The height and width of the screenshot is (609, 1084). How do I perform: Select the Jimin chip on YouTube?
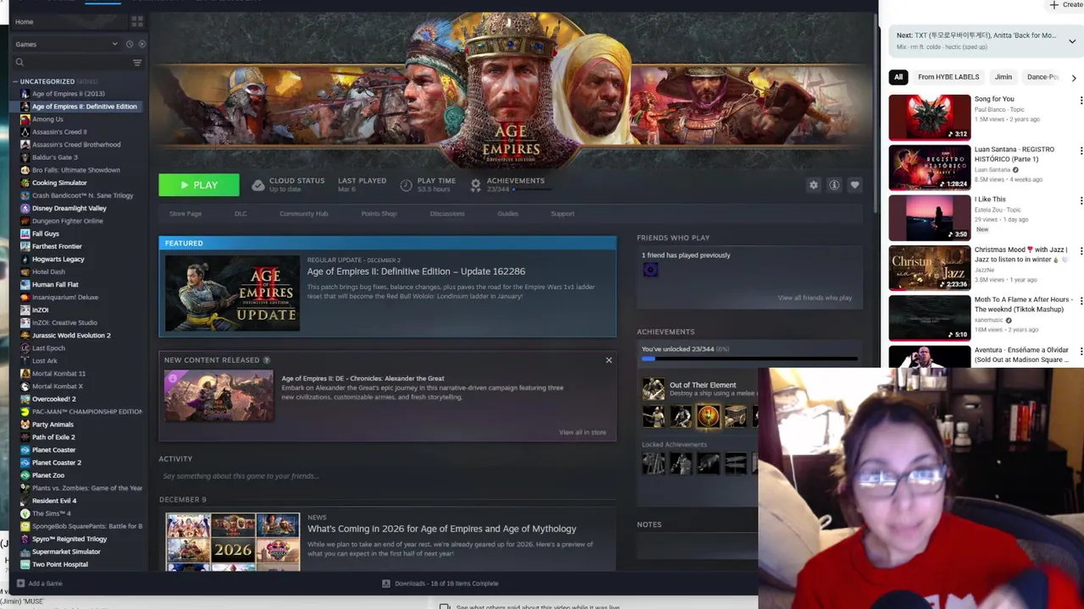click(x=1004, y=77)
